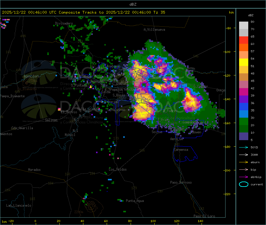266x225 pixels.
Task: Click the Agua_Toro map label
Action: (x=32, y=76)
